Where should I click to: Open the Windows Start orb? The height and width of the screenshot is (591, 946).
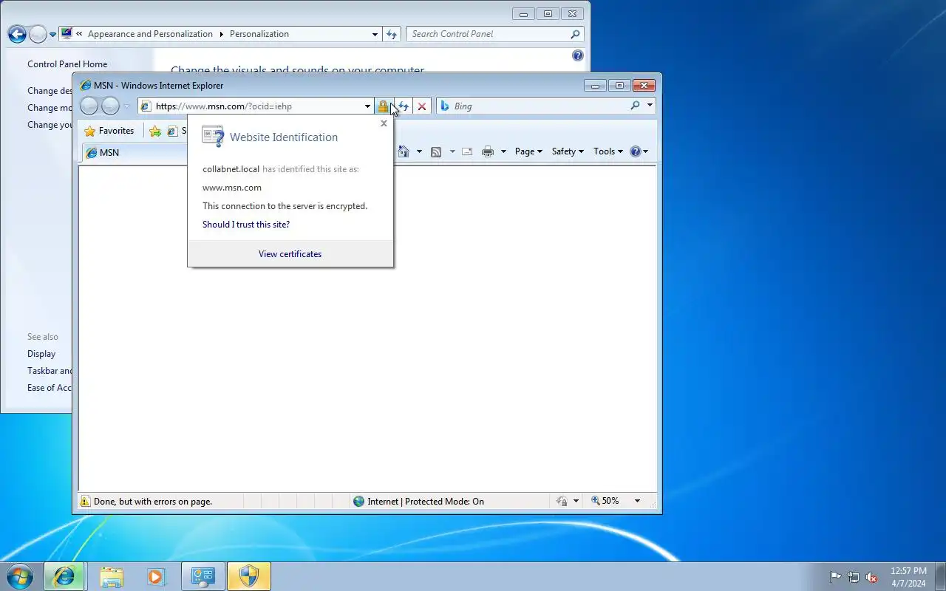(19, 576)
